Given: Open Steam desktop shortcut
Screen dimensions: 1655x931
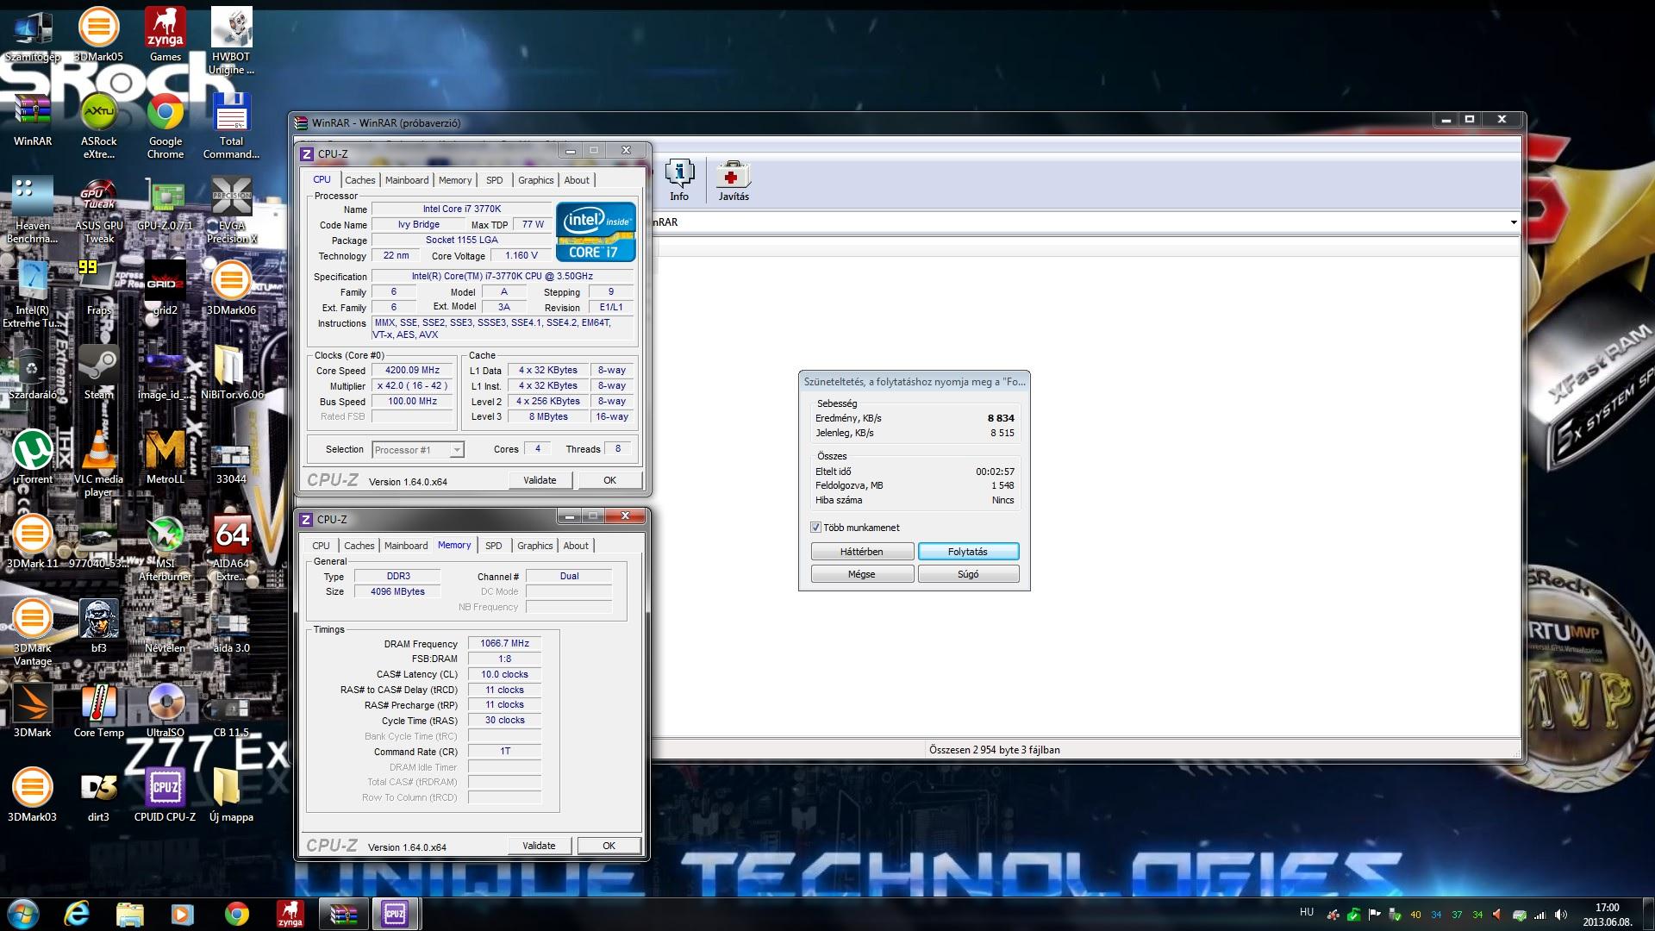Looking at the screenshot, I should [x=98, y=372].
